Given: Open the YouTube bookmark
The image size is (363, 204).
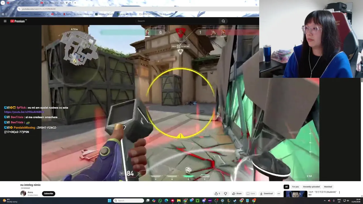Looking at the screenshot, I should (56, 14).
